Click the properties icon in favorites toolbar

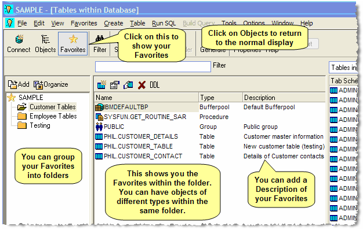[x=115, y=85]
